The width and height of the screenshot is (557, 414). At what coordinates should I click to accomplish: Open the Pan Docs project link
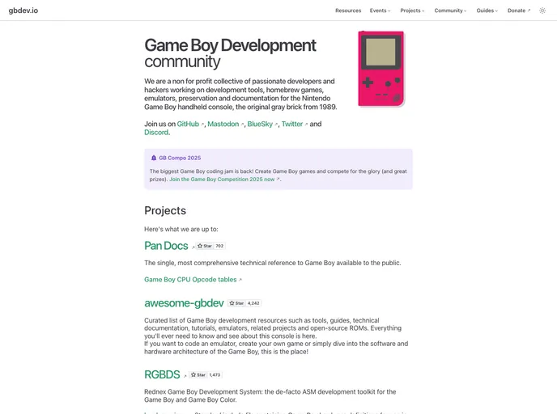pos(166,246)
